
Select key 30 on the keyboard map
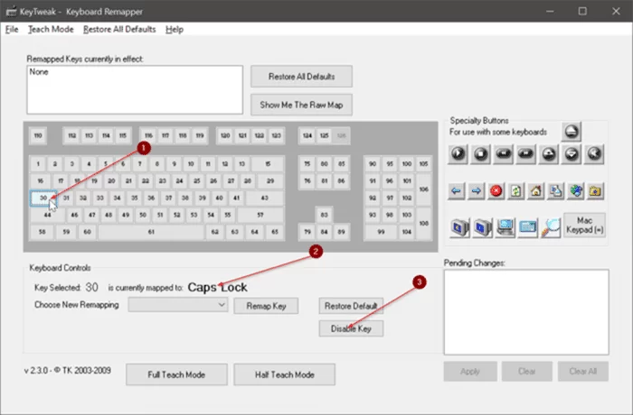43,198
